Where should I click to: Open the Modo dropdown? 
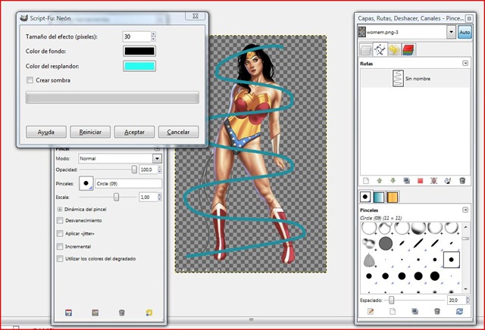point(157,158)
